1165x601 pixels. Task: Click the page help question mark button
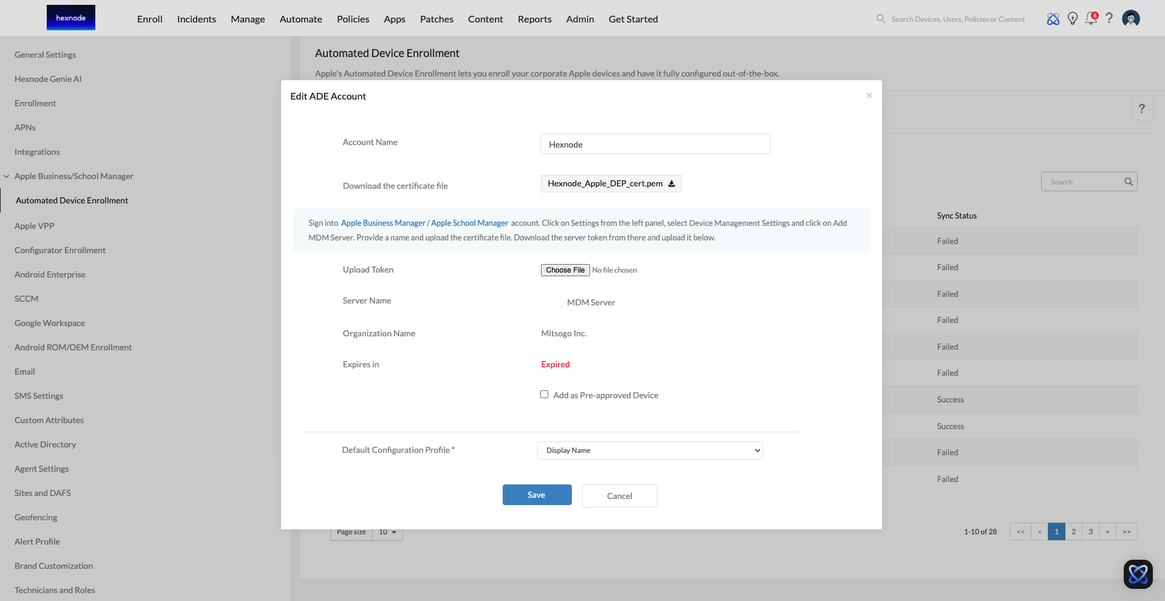[1142, 109]
